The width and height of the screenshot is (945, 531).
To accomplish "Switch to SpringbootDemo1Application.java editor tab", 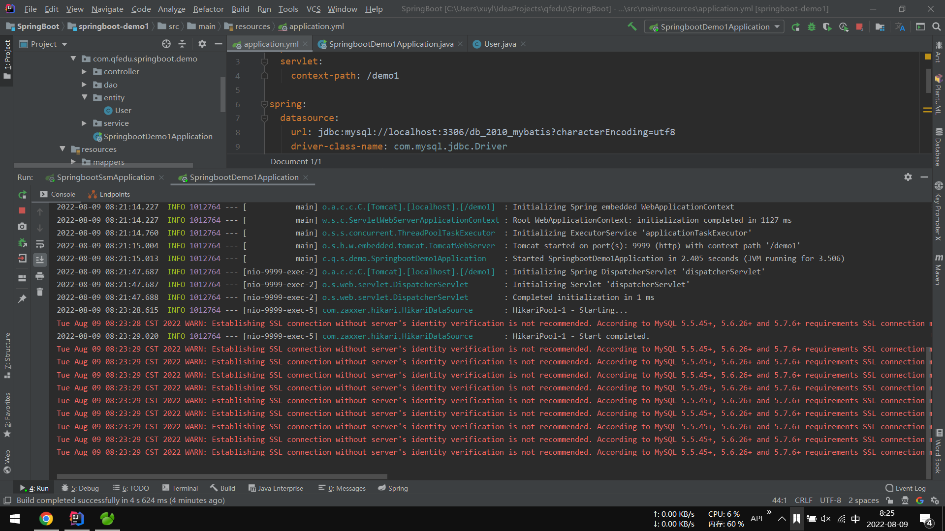I will [x=391, y=44].
